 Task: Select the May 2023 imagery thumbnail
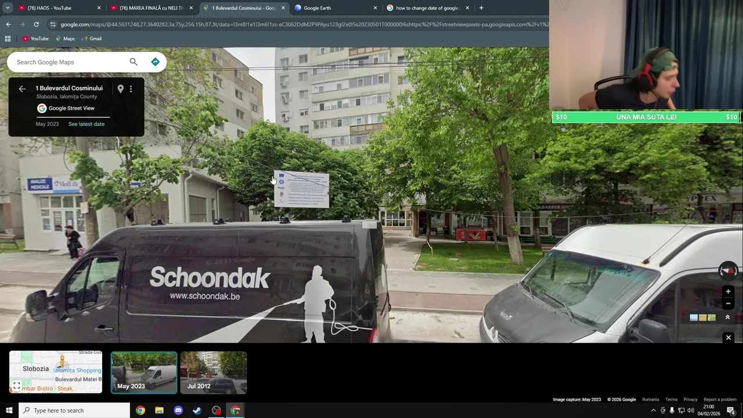144,373
